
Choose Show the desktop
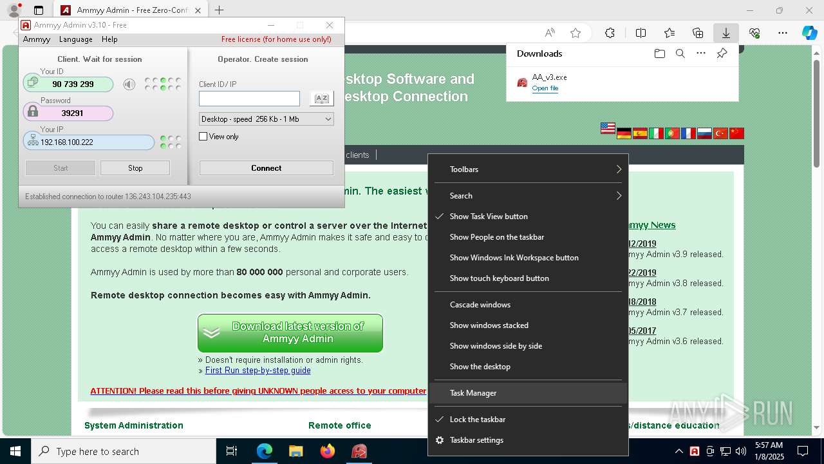(x=528, y=367)
